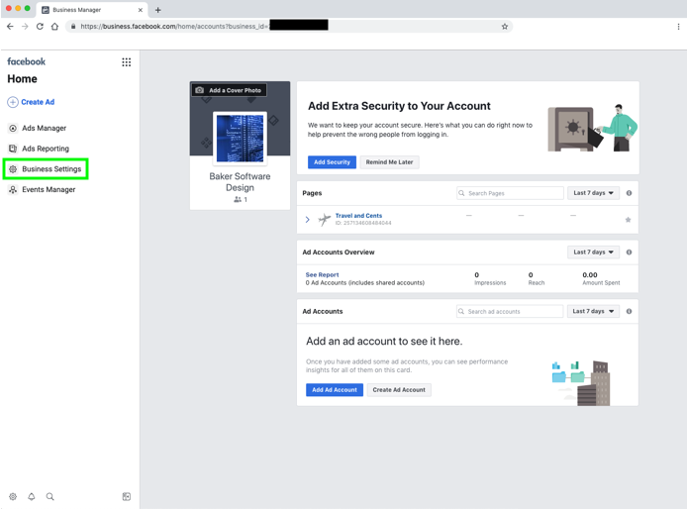Click the sidebar search magnifier icon

pos(49,496)
